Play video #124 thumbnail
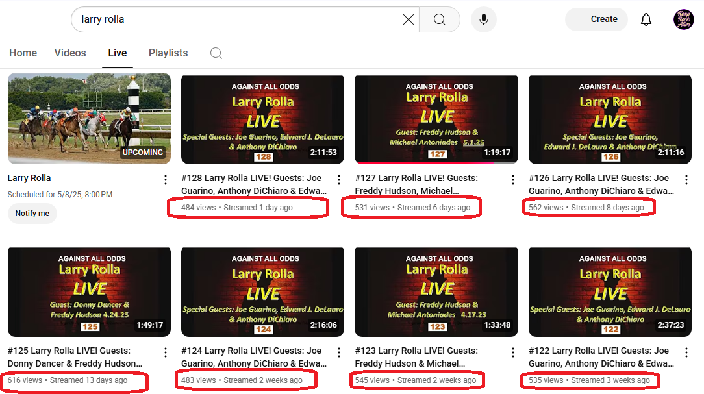Image resolution: width=704 pixels, height=394 pixels. 262,291
